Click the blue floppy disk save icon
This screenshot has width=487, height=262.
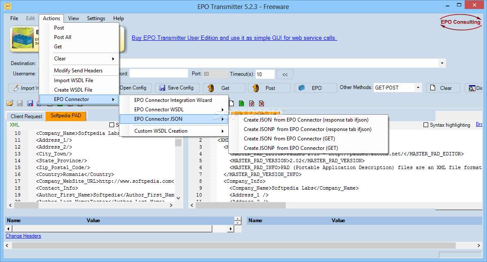[30, 103]
